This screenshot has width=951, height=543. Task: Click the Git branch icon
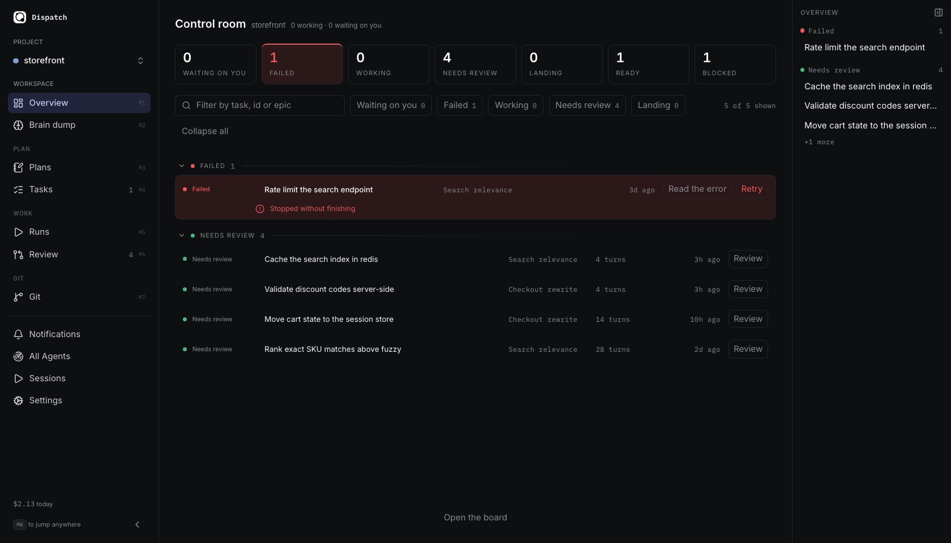click(18, 297)
